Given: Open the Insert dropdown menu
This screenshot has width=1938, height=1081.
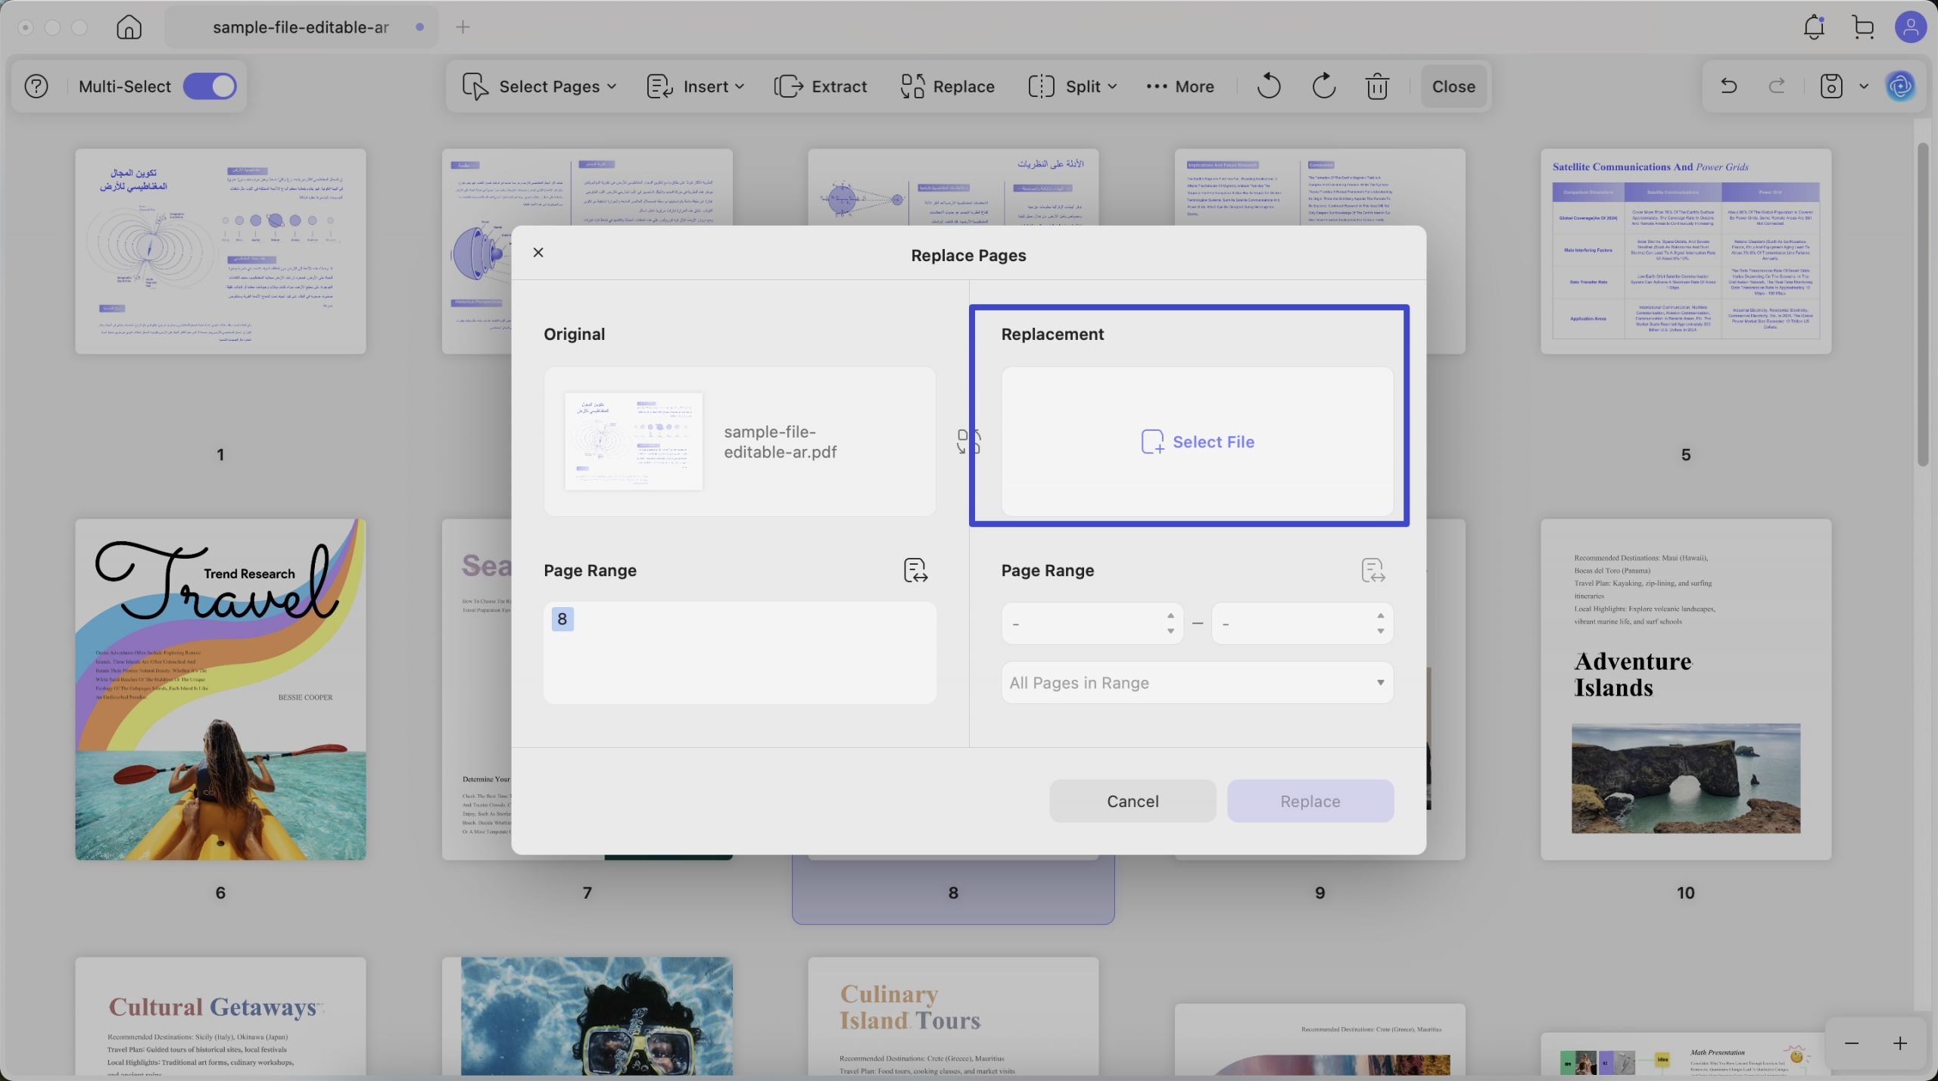Looking at the screenshot, I should click(x=695, y=86).
